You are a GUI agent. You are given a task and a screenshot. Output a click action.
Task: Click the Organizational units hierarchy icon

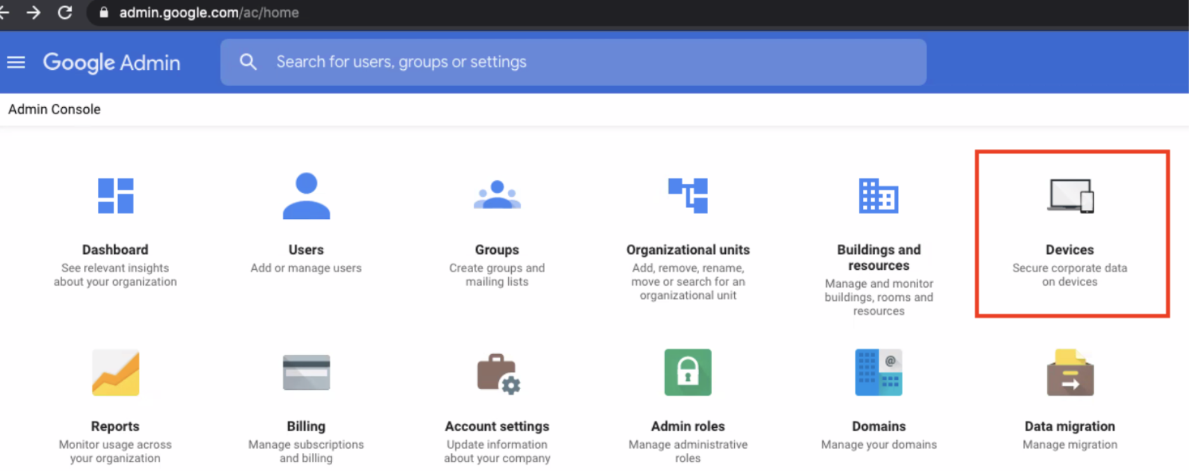point(688,195)
